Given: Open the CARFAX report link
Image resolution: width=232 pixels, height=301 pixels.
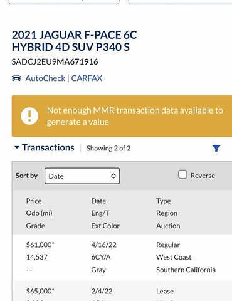Looking at the screenshot, I should (87, 78).
